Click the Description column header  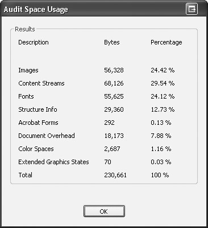34,42
